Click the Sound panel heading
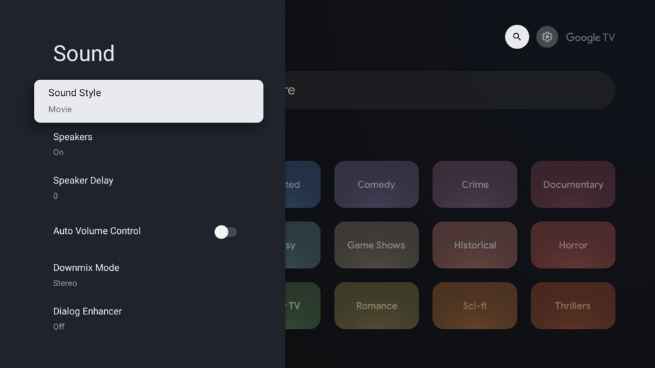The width and height of the screenshot is (655, 368). 84,53
